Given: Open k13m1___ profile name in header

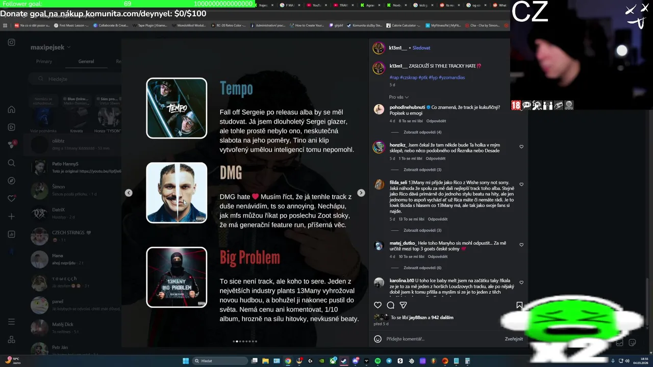Looking at the screenshot, I should pos(398,48).
